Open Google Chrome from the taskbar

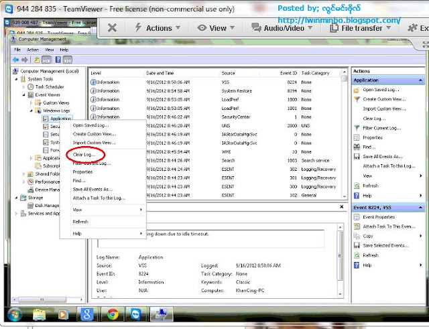pos(113,314)
